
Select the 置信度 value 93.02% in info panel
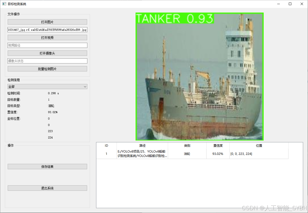[x=53, y=112]
